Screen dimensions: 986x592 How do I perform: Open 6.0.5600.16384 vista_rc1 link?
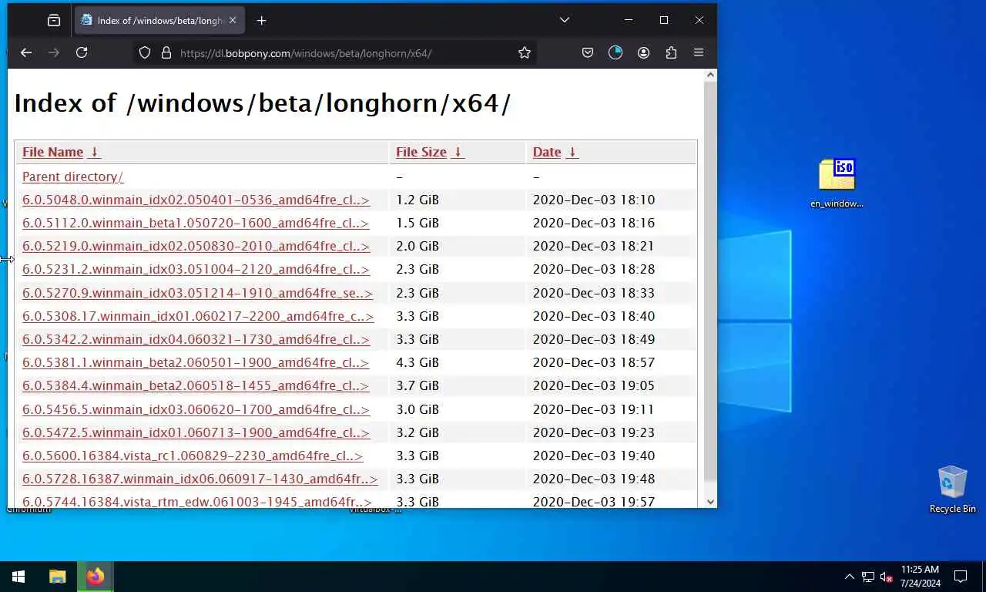click(193, 456)
